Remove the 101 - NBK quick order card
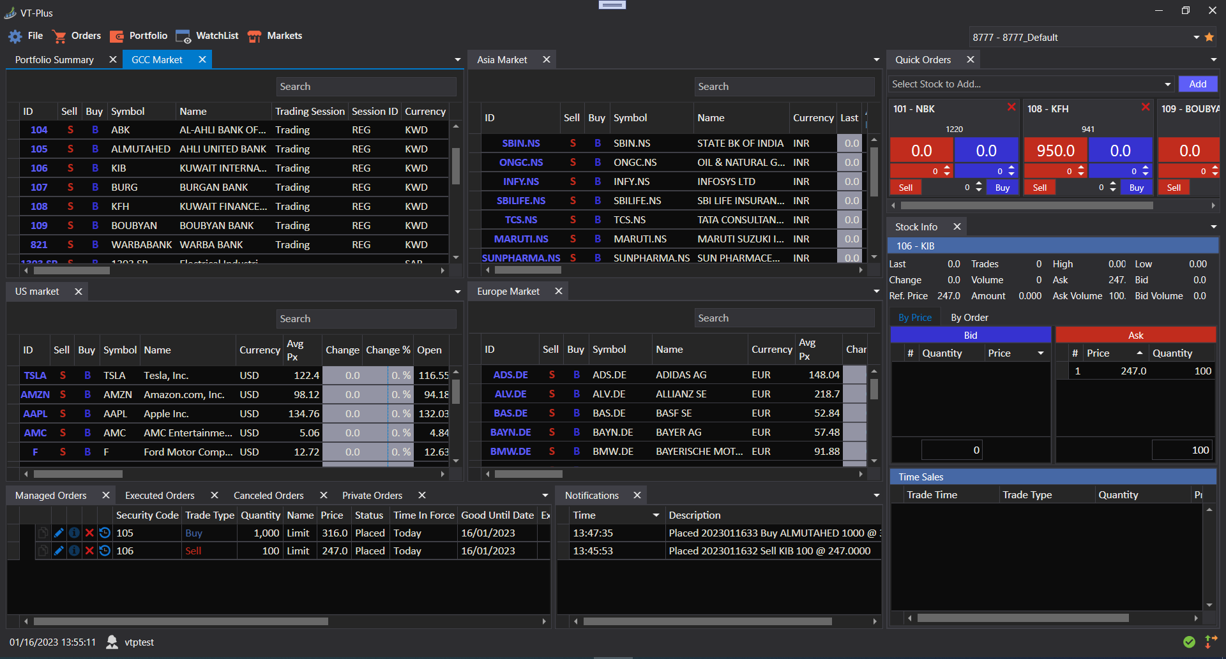This screenshot has height=659, width=1226. 1011,107
